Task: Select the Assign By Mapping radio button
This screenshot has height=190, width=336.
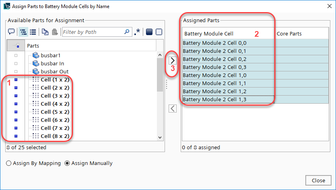Action: click(x=9, y=163)
